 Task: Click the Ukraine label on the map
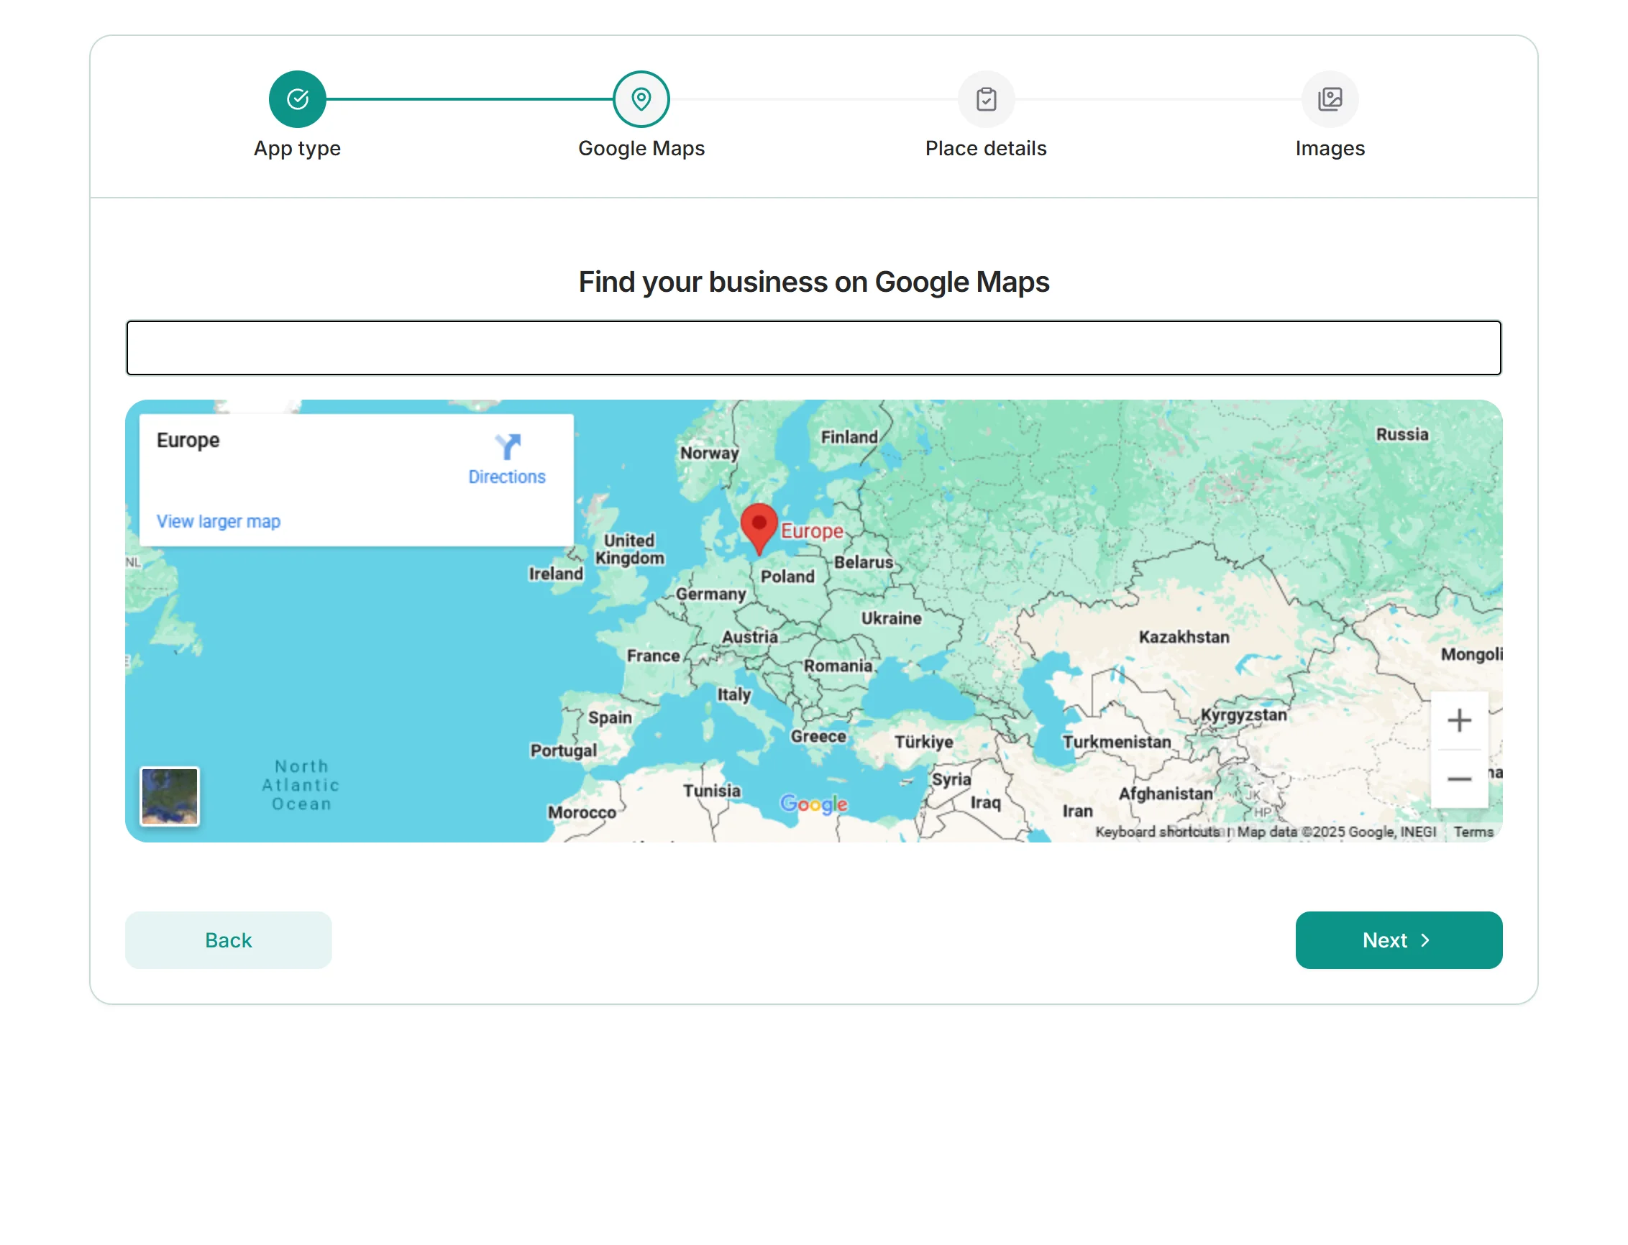(891, 618)
